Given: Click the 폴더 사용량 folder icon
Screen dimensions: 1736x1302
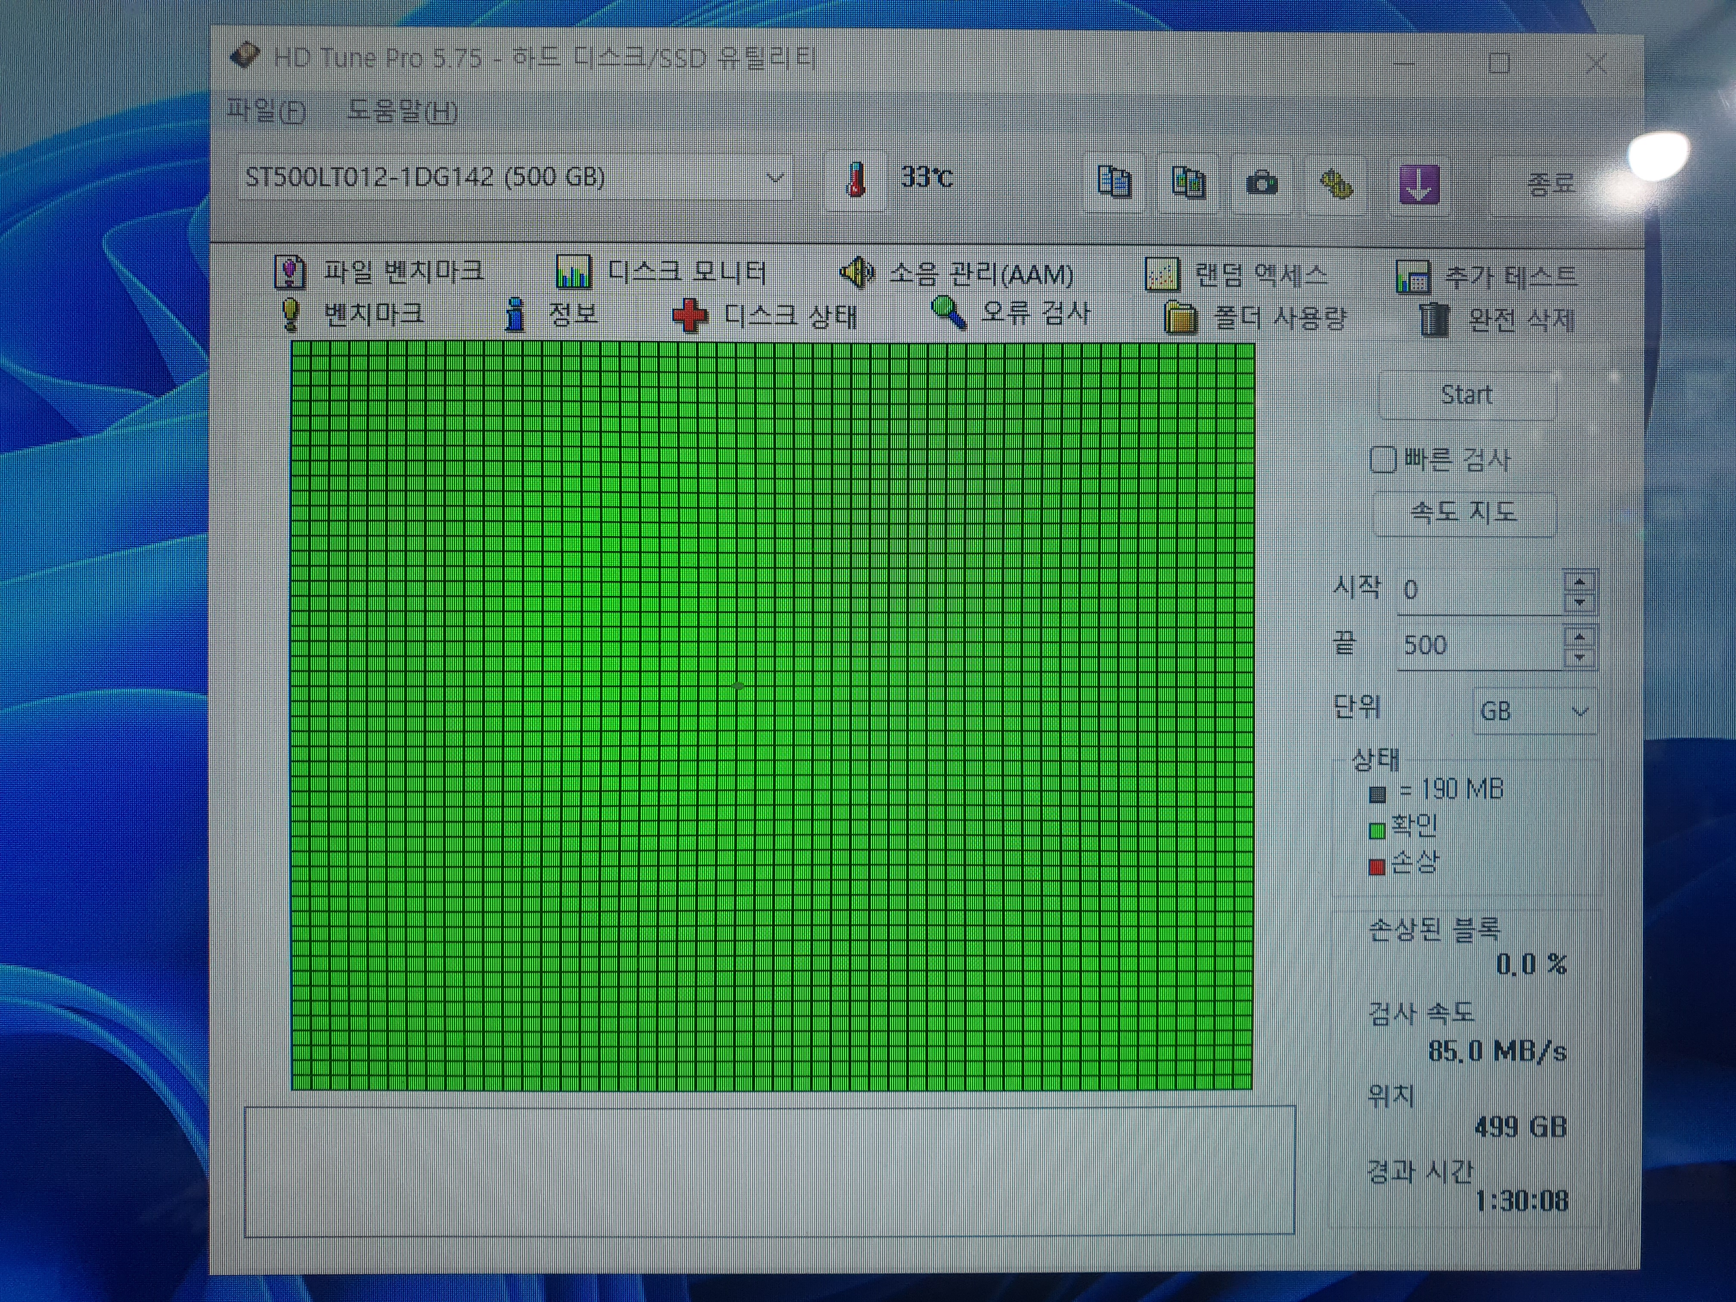Looking at the screenshot, I should [x=1180, y=318].
